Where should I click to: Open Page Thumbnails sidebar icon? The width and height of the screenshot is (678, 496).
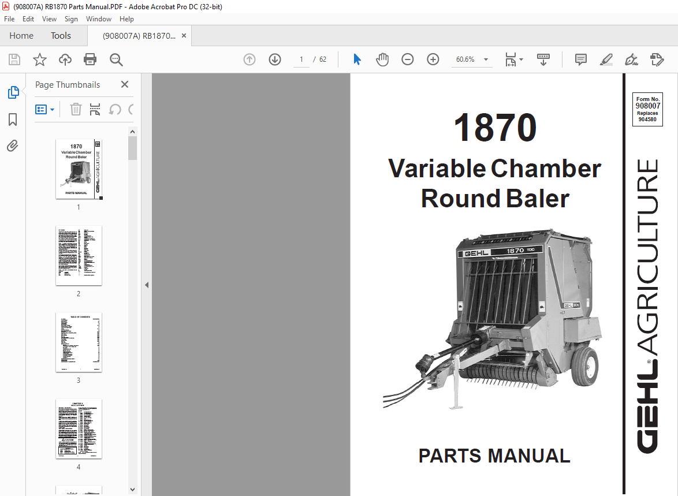click(x=13, y=92)
